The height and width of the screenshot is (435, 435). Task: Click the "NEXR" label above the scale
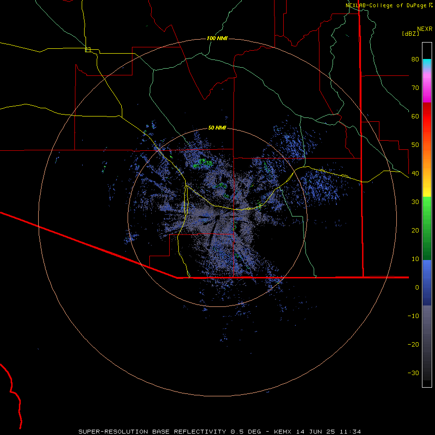(x=425, y=29)
